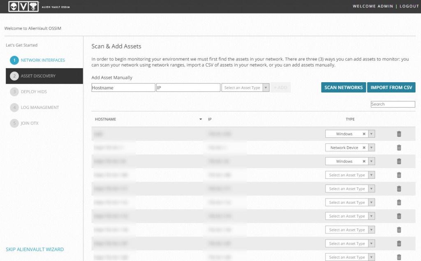
Task: Focus the Hostname input field
Action: 123,88
